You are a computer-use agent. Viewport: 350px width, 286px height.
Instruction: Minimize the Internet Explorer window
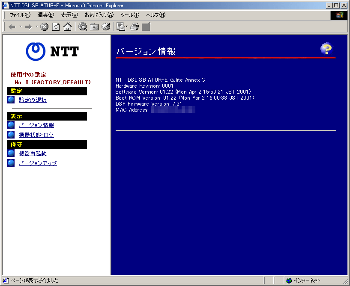[329, 6]
